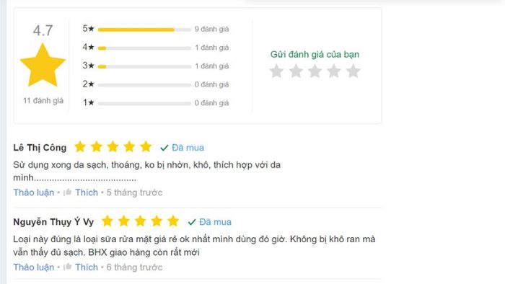
Task: Click Gửi đánh giá của bạn heading
Action: (x=315, y=54)
